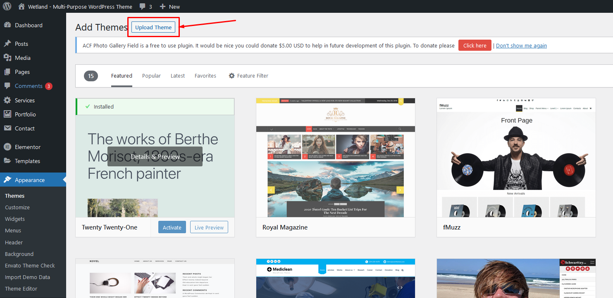Viewport: 613px width, 298px height.
Task: Click the Royal Magazine slider left arrow
Action: click(x=272, y=190)
